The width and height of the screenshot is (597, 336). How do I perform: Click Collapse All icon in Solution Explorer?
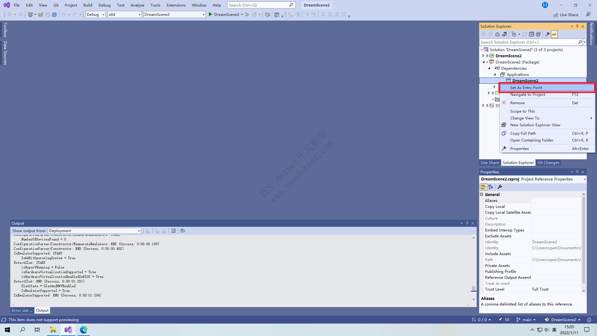pyautogui.click(x=531, y=35)
